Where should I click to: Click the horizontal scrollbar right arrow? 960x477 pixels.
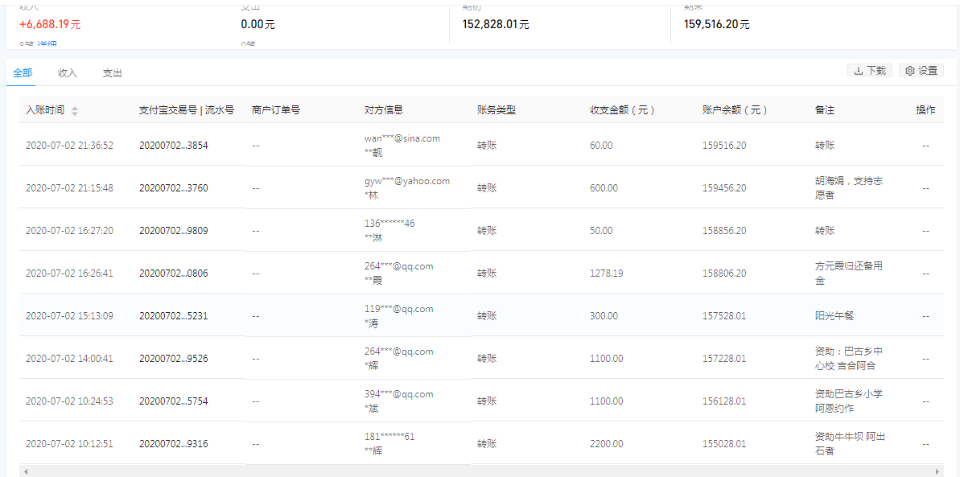(937, 471)
